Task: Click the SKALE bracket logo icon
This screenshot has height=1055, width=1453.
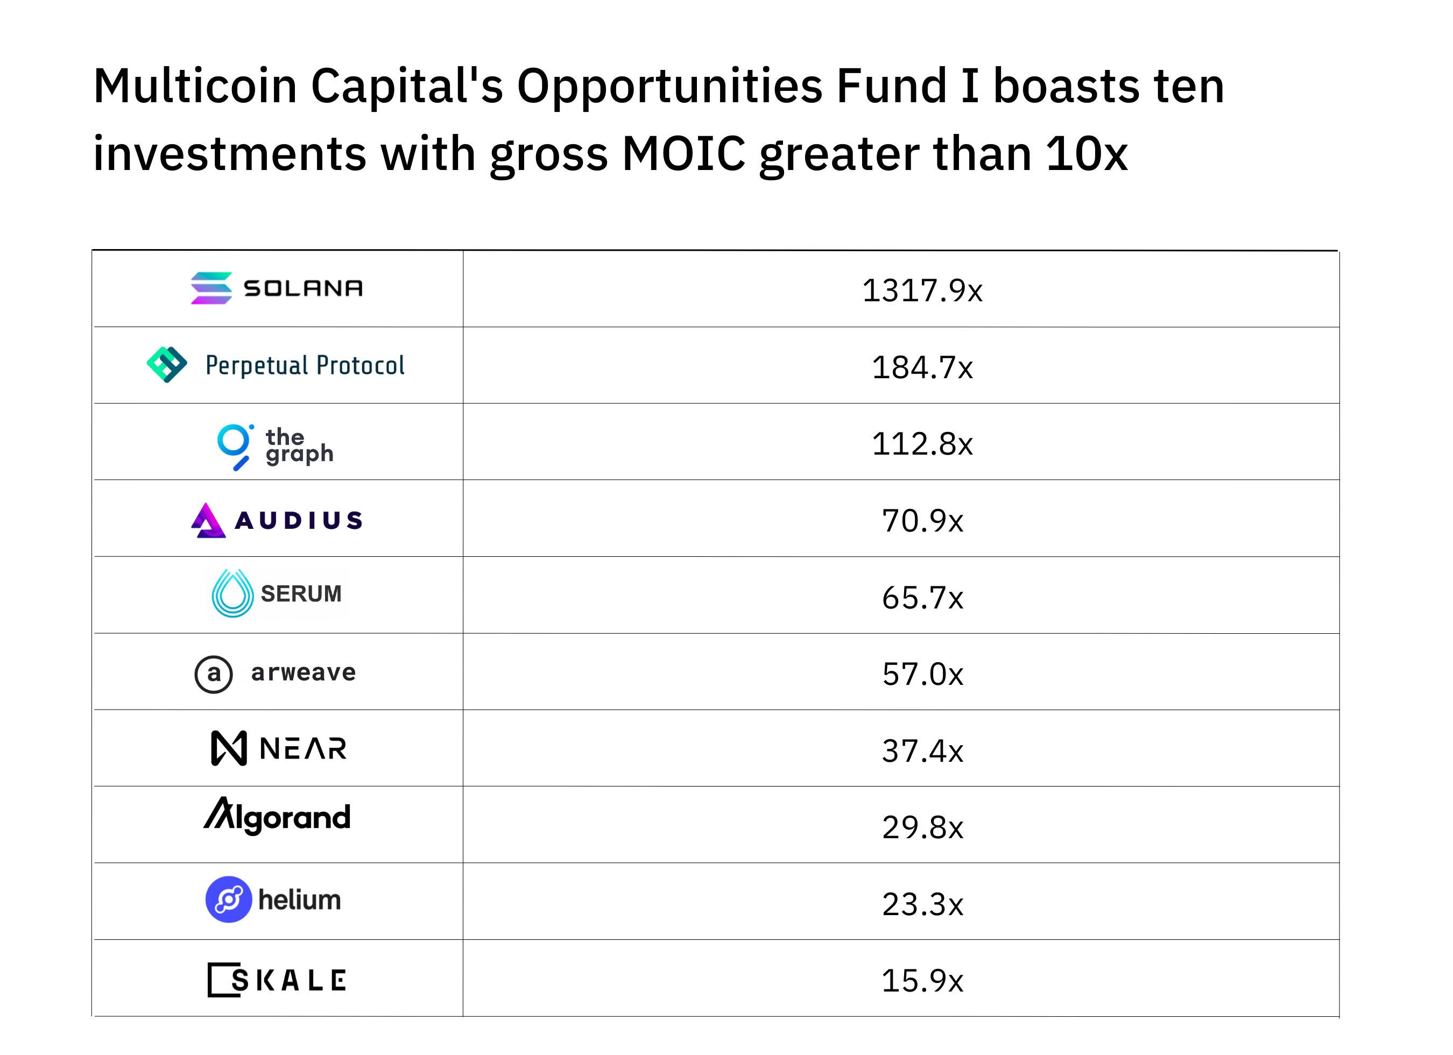Action: 223,980
